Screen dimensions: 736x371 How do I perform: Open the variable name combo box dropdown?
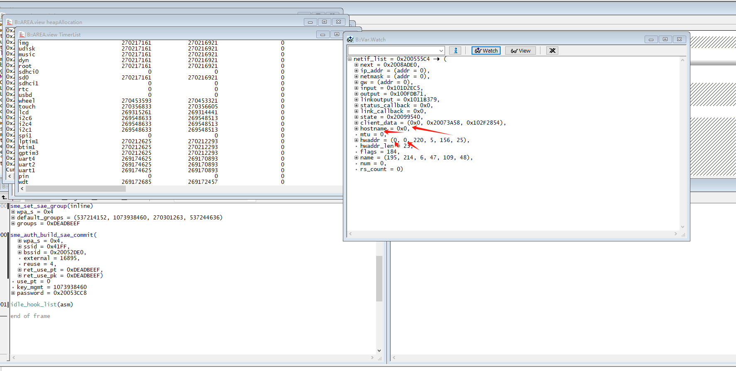click(441, 51)
